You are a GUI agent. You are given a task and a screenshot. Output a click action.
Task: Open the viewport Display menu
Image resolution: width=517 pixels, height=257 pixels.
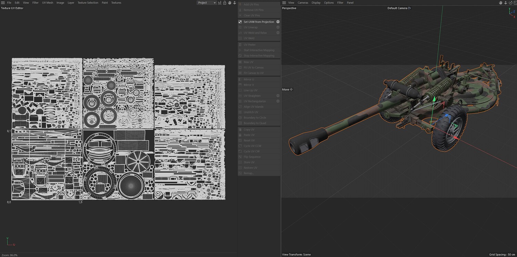coord(316,3)
